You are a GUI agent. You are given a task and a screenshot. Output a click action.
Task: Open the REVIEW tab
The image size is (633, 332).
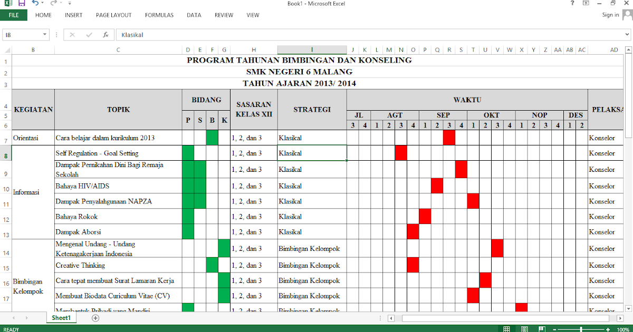(x=224, y=15)
